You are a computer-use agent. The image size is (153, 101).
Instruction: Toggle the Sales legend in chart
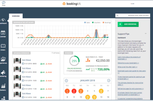pyautogui.click(x=87, y=22)
